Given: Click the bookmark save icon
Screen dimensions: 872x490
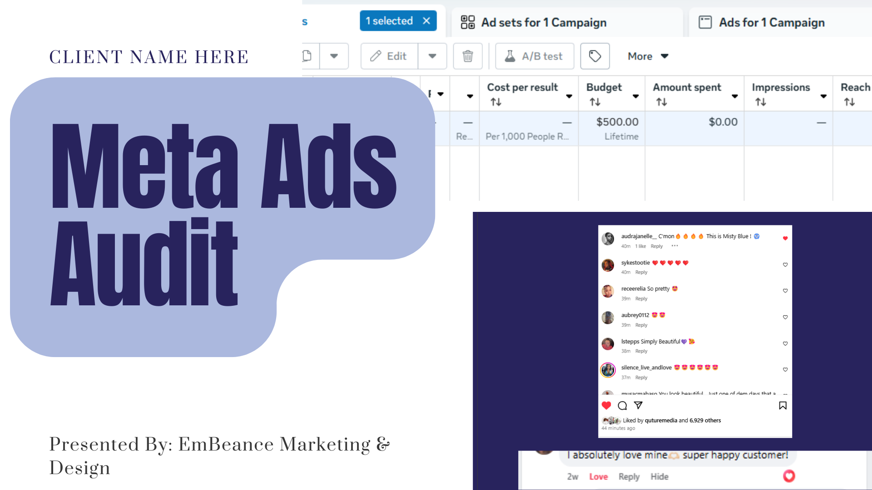Looking at the screenshot, I should click(x=783, y=405).
